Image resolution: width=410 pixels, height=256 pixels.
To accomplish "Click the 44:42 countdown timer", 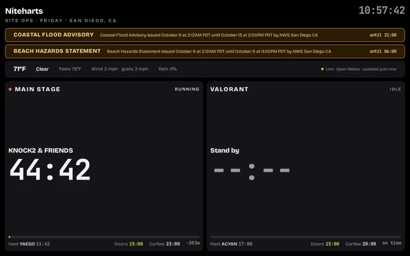I will (50, 170).
